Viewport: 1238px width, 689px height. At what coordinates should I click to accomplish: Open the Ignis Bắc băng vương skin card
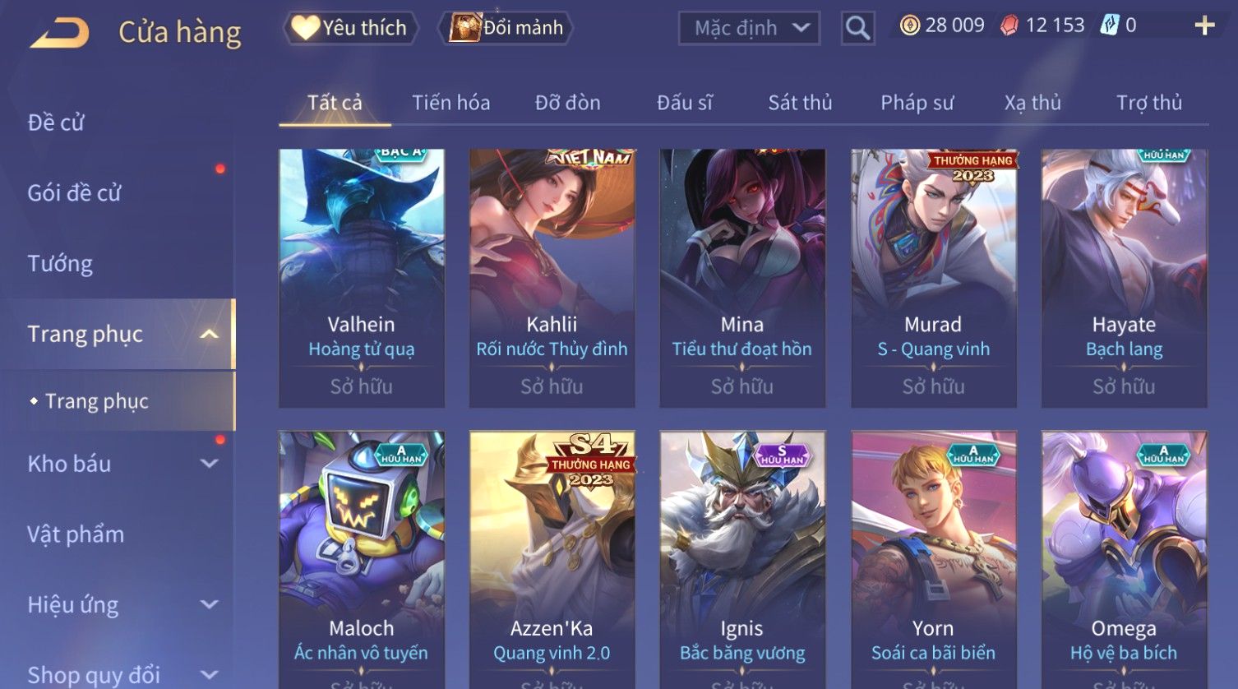742,559
